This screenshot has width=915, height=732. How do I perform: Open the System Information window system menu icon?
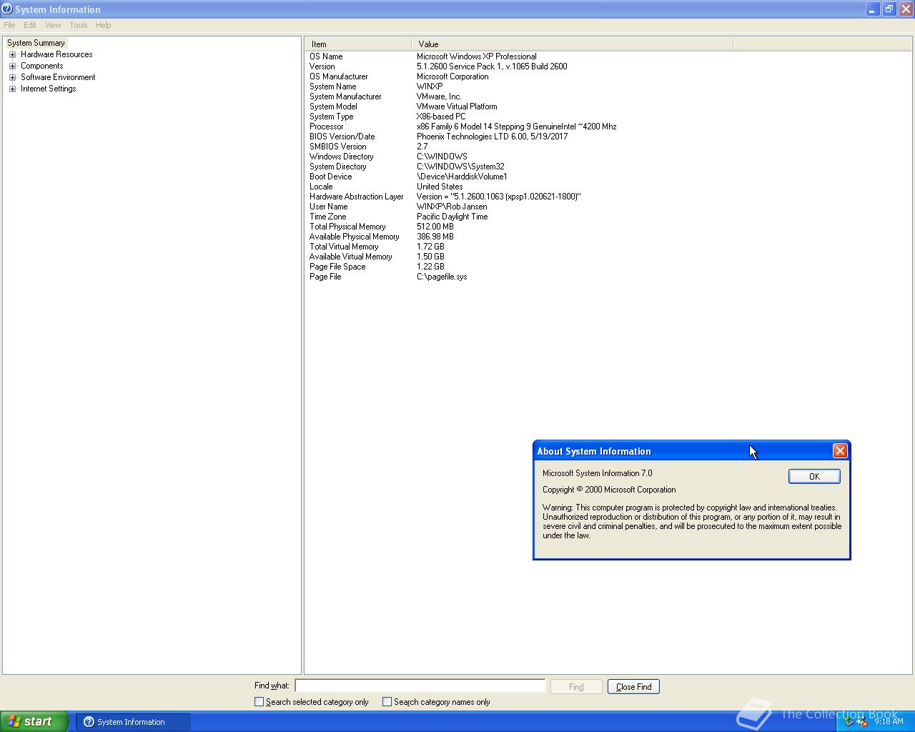click(7, 9)
